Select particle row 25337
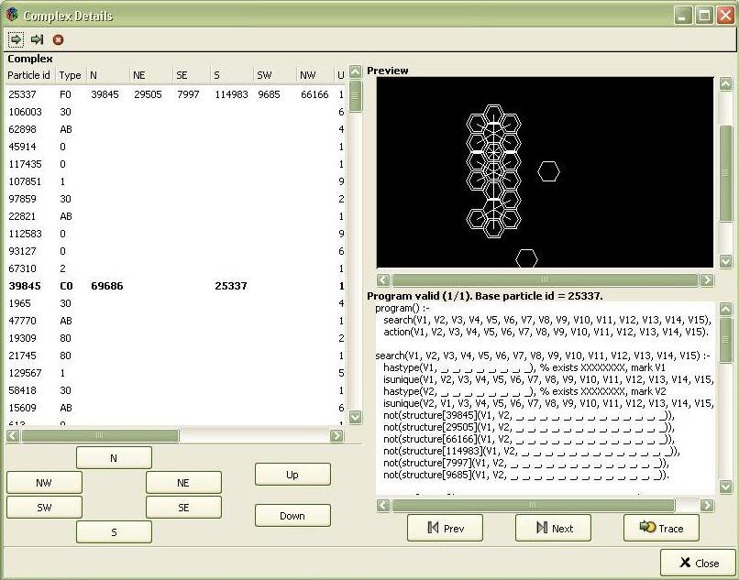Screen dimensions: 739x580 click(176, 94)
